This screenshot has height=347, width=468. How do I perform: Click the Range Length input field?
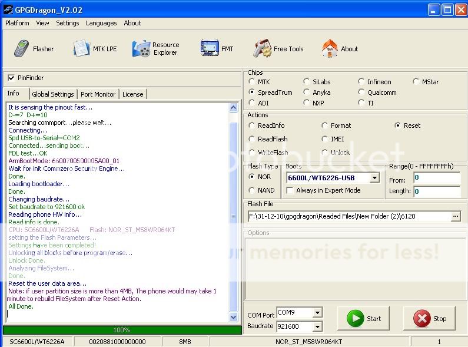click(x=437, y=191)
